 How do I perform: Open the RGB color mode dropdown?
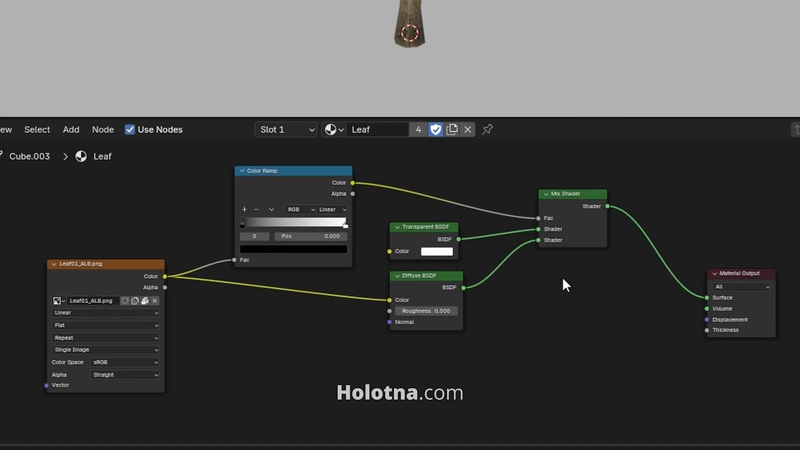click(300, 209)
